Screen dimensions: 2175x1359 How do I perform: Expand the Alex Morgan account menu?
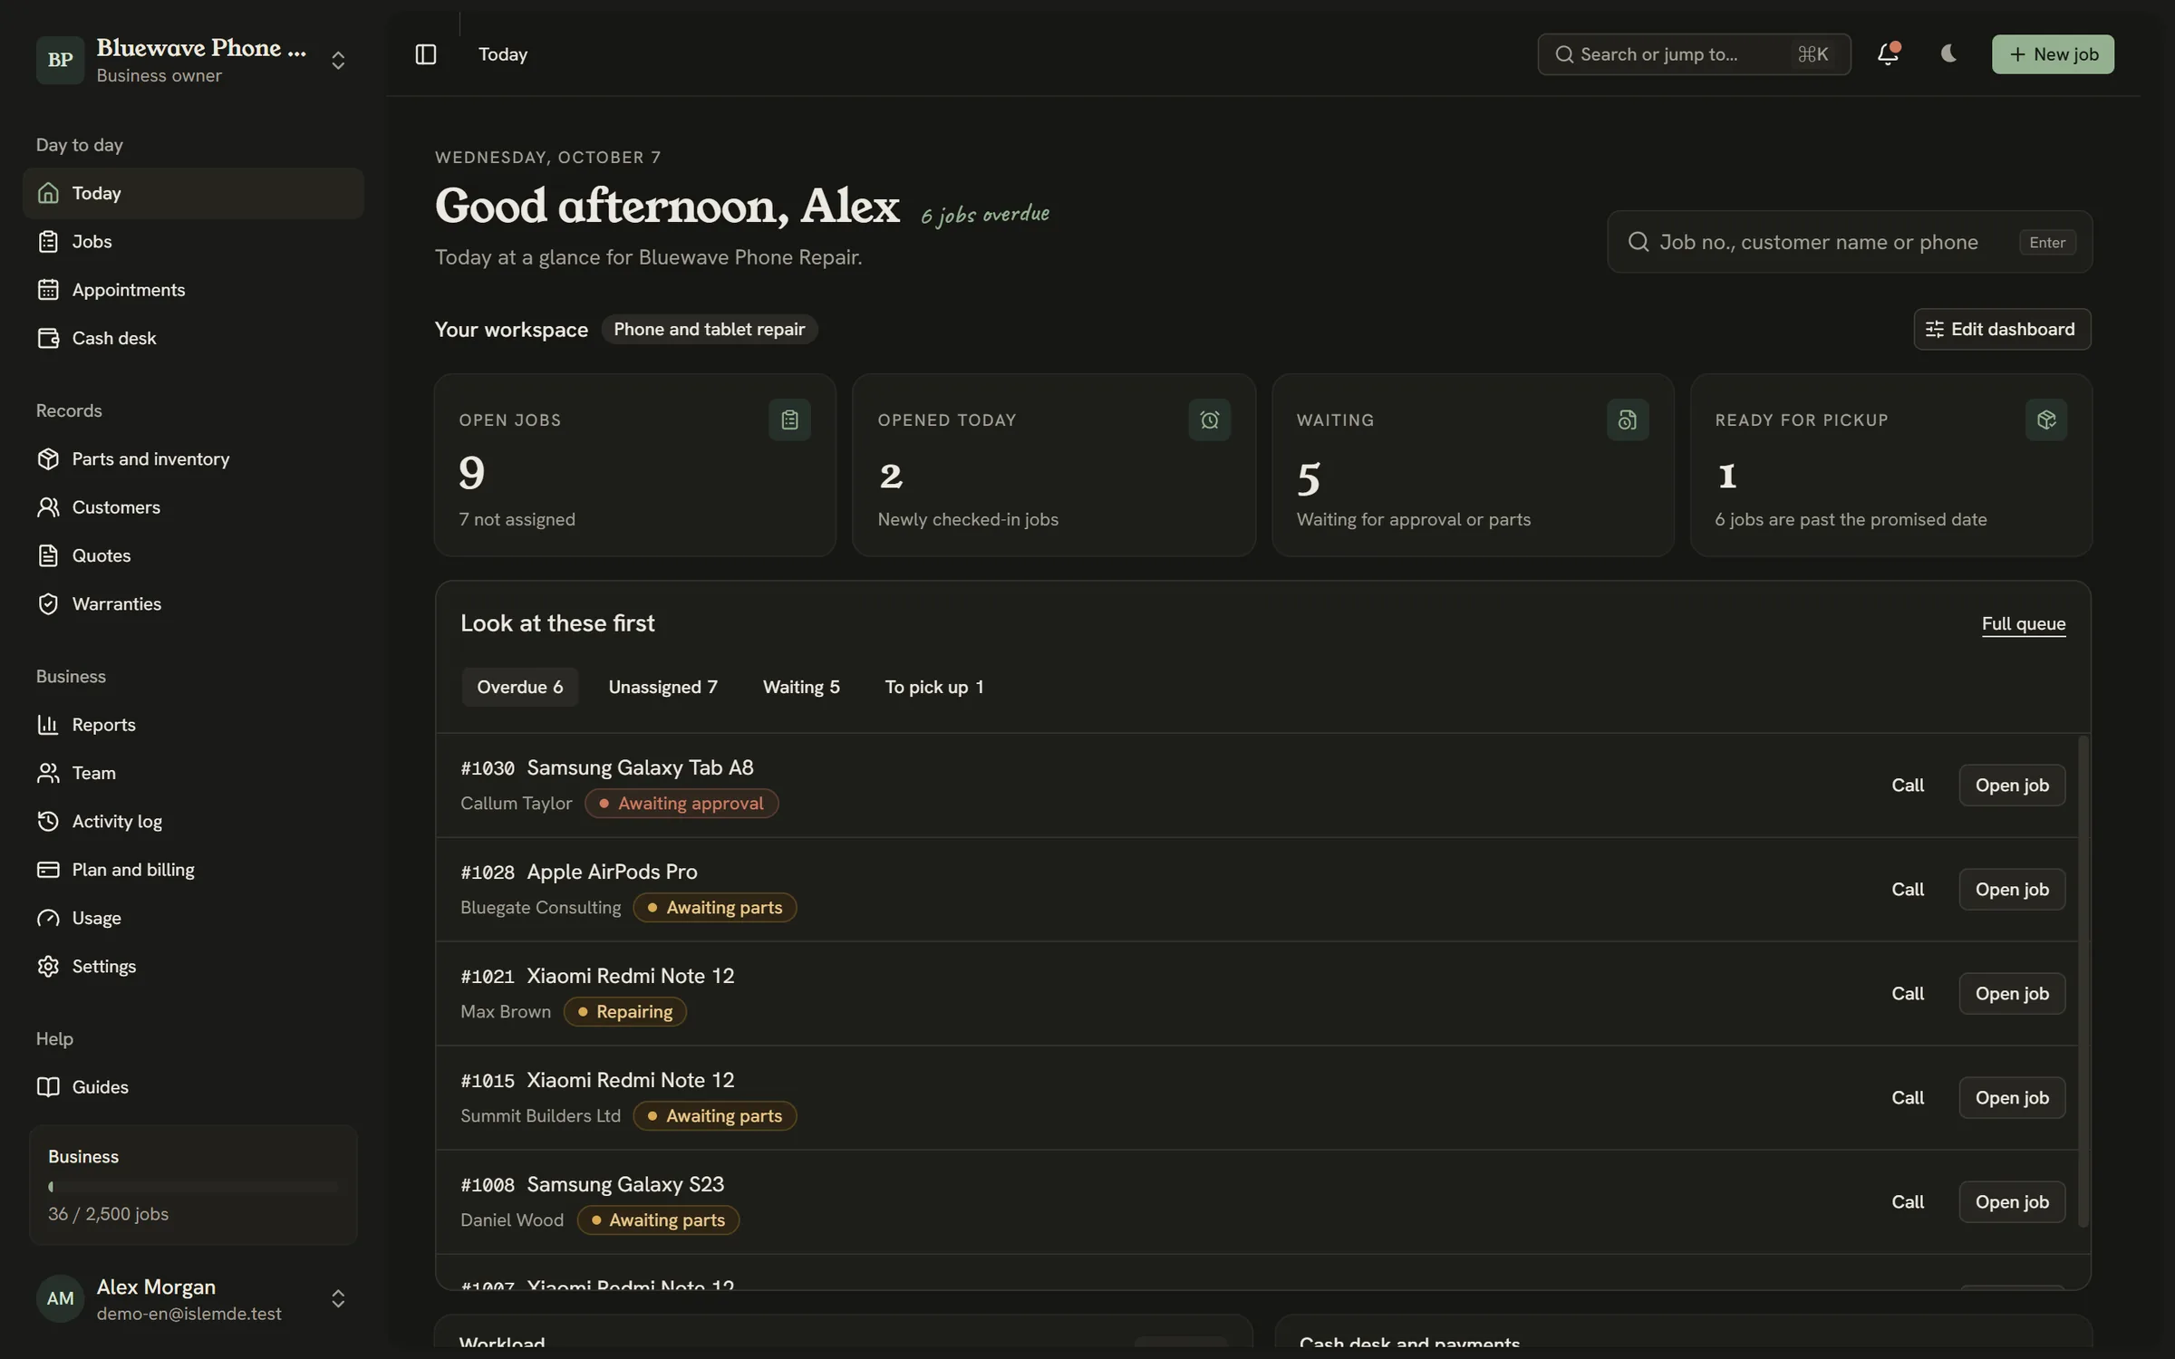(x=338, y=1298)
